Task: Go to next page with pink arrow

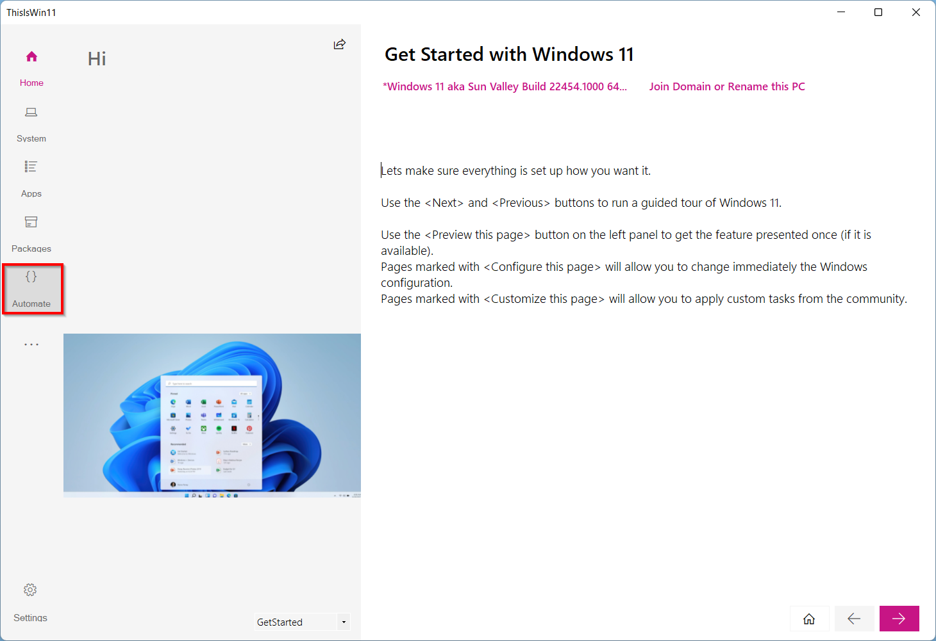Action: click(x=899, y=619)
